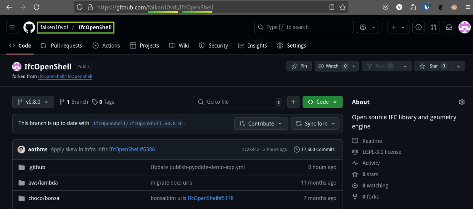Viewport: 473px width, 209px height.
Task: View the 0 watching link in About
Action: tap(370, 185)
